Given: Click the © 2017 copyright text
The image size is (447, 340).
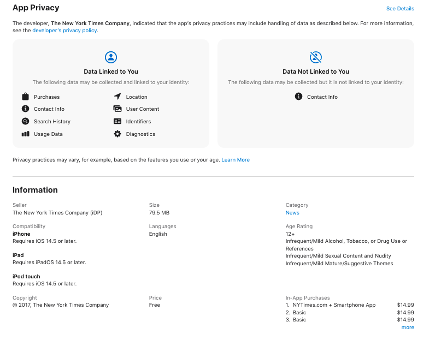Looking at the screenshot, I should coord(61,305).
